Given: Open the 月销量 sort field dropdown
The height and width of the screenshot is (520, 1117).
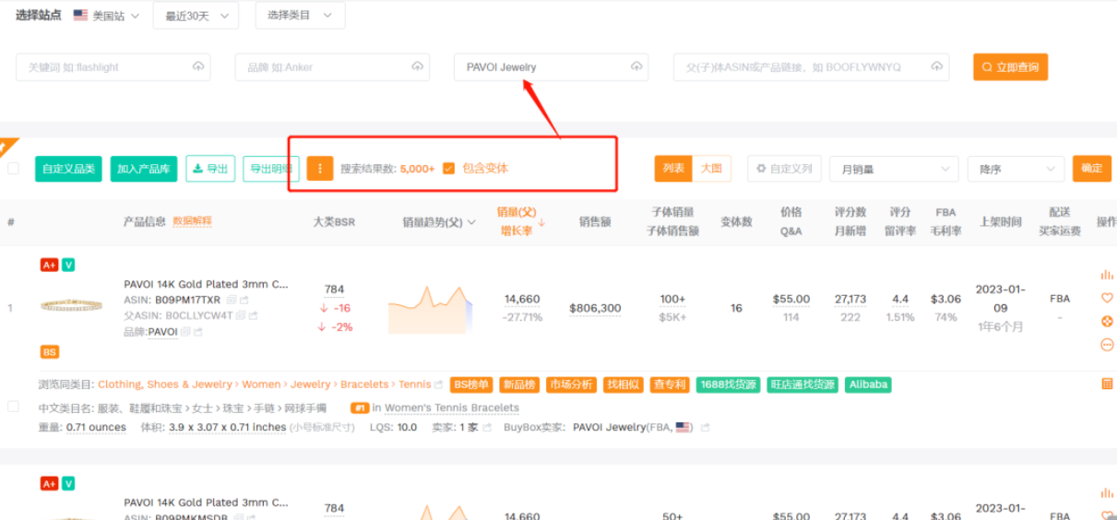Looking at the screenshot, I should point(894,170).
